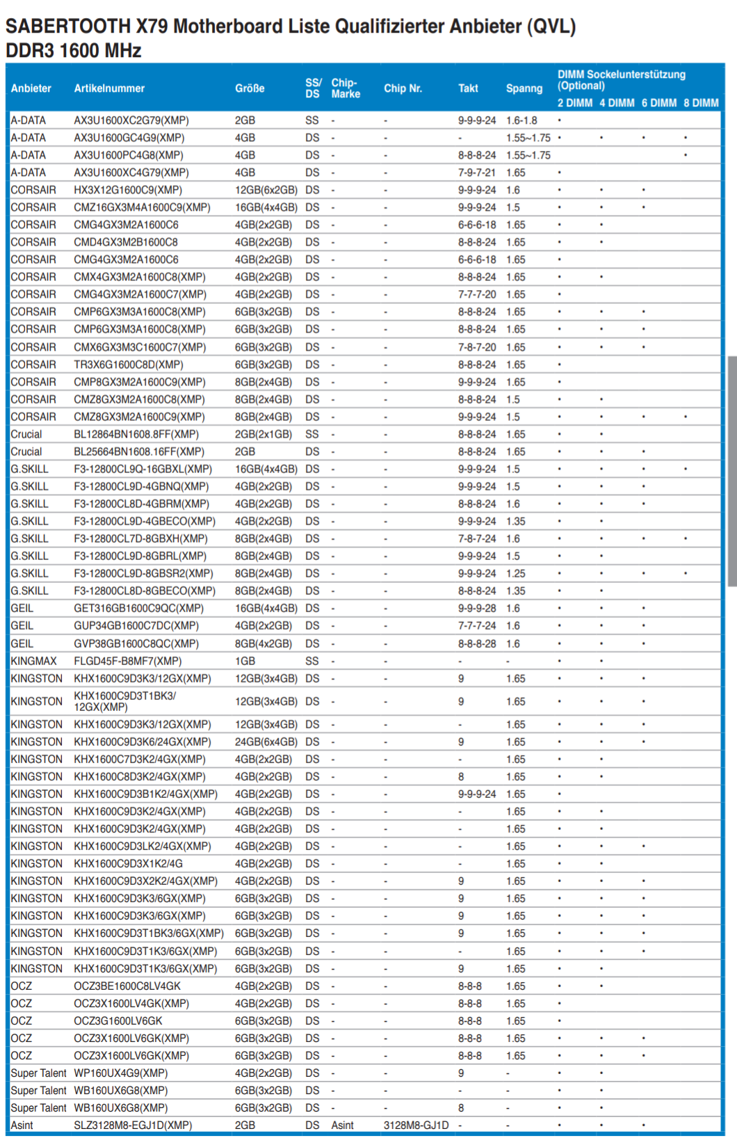The image size is (737, 1145).
Task: Select the Chip Nr. column header
Action: coord(403,88)
